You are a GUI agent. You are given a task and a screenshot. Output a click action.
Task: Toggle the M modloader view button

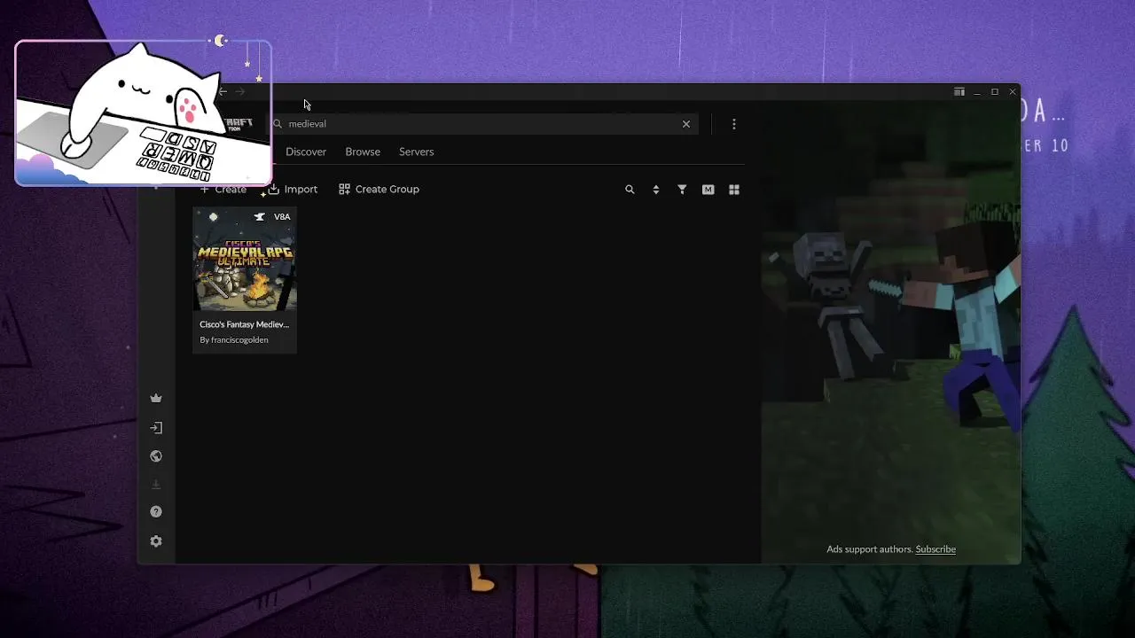tap(708, 190)
